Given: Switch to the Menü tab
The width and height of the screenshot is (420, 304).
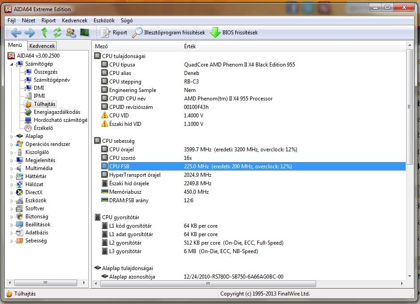Looking at the screenshot, I should [x=15, y=45].
